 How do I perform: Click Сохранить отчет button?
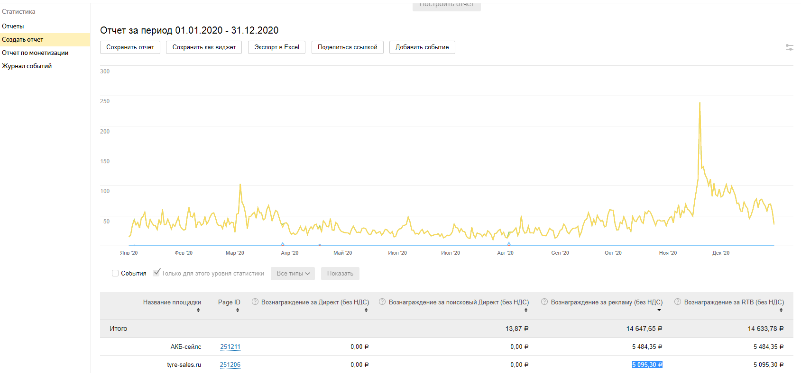point(130,47)
